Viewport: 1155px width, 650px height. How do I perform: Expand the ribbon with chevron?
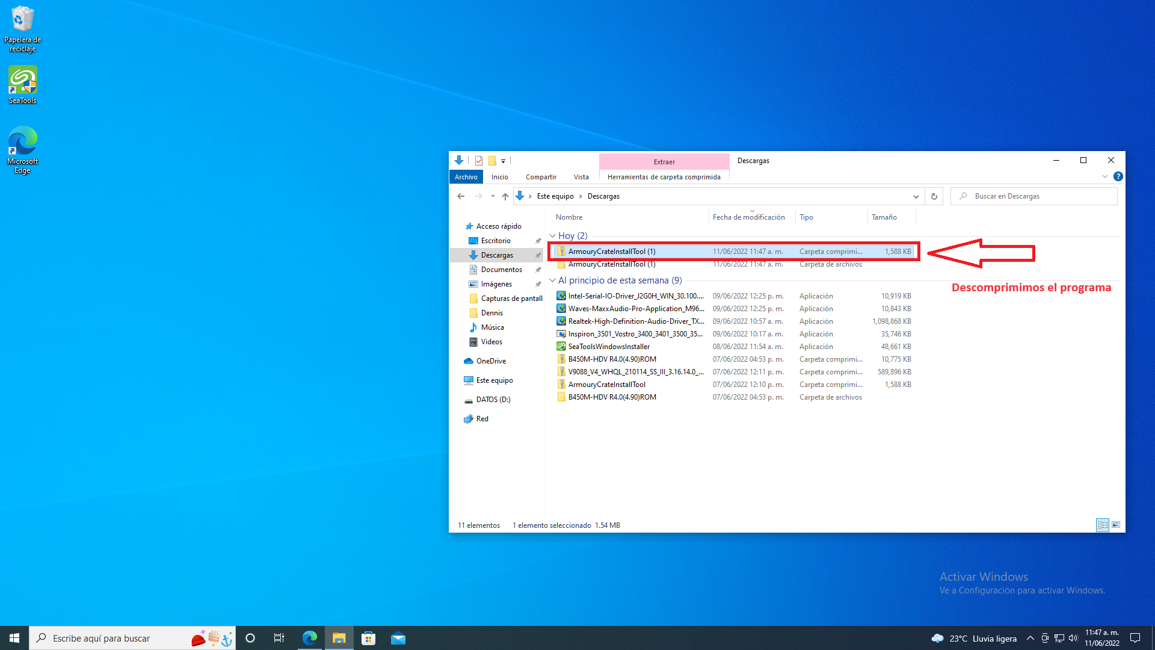coord(1104,176)
